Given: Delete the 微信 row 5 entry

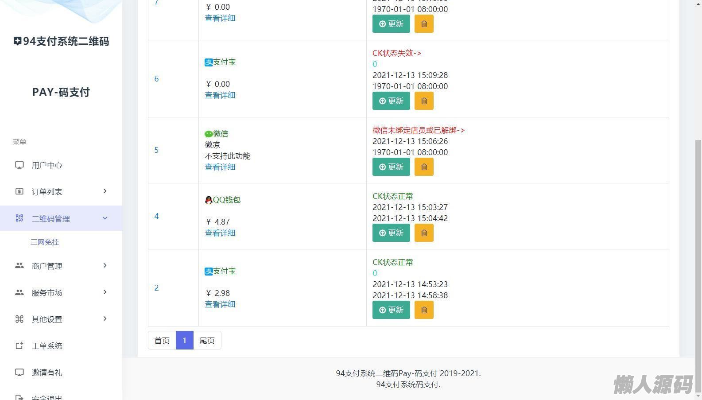Looking at the screenshot, I should tap(424, 167).
